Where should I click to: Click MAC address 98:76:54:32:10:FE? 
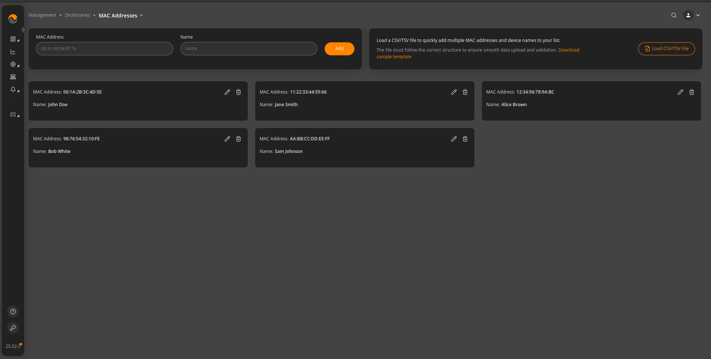click(x=81, y=139)
